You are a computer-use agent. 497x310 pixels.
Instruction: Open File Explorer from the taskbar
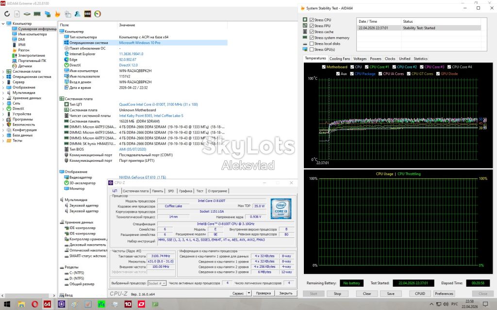(x=21, y=304)
